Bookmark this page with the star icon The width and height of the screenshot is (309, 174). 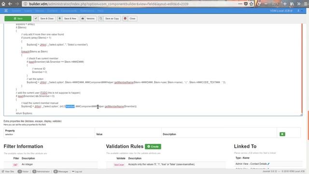tap(251, 4)
